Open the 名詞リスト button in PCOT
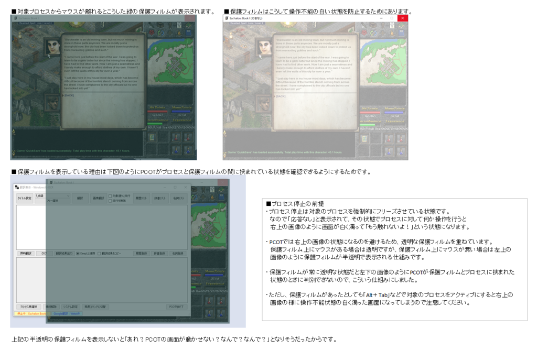This screenshot has width=537, height=350. (x=179, y=199)
